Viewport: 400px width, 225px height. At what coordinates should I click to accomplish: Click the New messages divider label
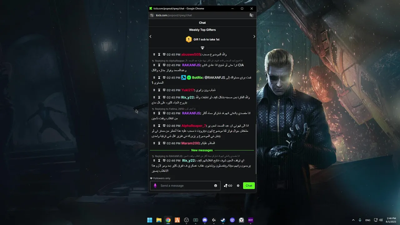click(202, 150)
